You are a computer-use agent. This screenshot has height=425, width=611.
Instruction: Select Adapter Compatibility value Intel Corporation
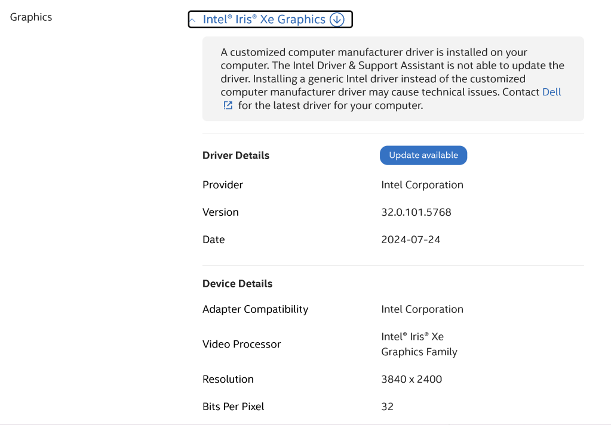coord(422,309)
